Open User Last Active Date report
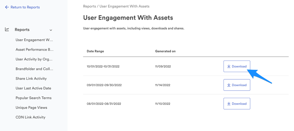Image resolution: width=294 pixels, height=131 pixels. coord(33,88)
